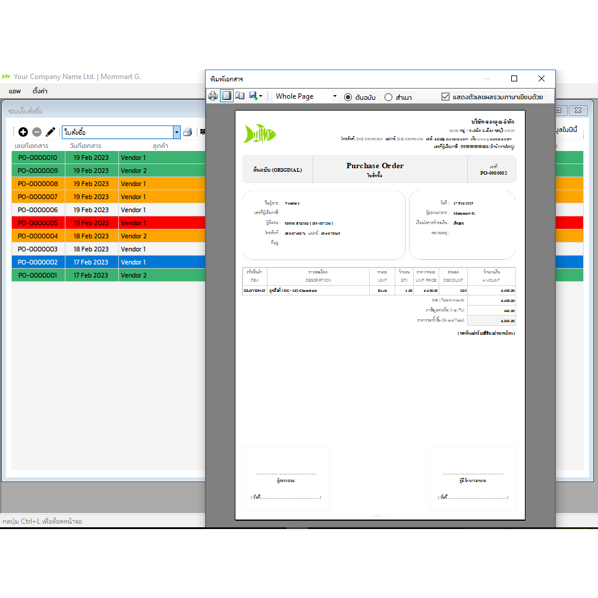Click the printer icon beside document type box
598x598 pixels.
188,132
